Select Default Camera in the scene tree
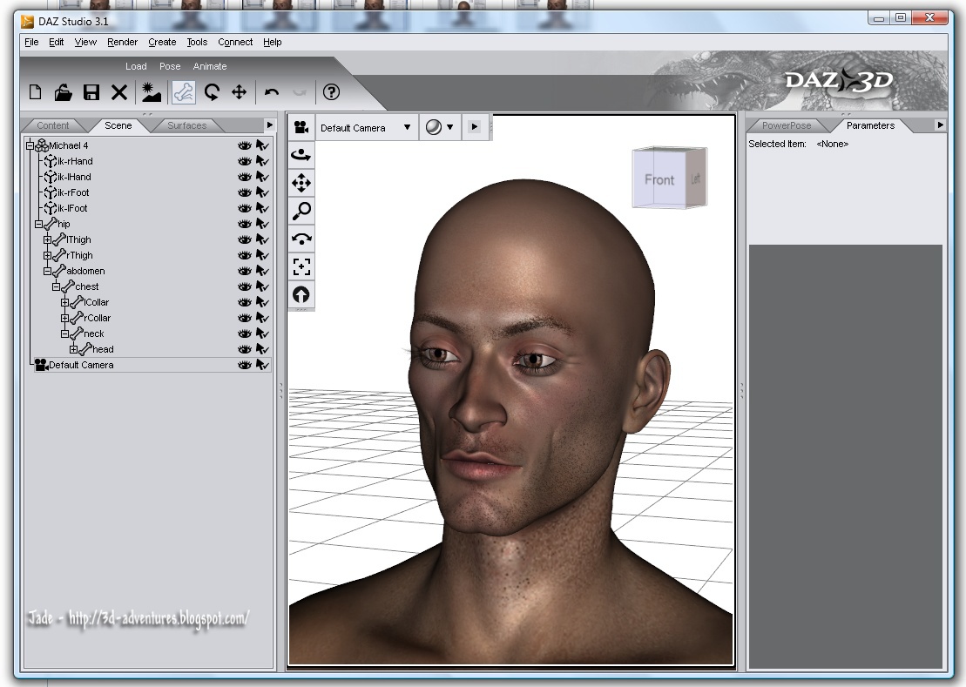This screenshot has height=687, width=966. (x=81, y=365)
